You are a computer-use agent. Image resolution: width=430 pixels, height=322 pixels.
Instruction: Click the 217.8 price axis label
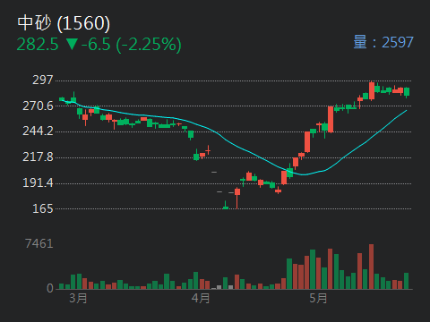coord(38,157)
